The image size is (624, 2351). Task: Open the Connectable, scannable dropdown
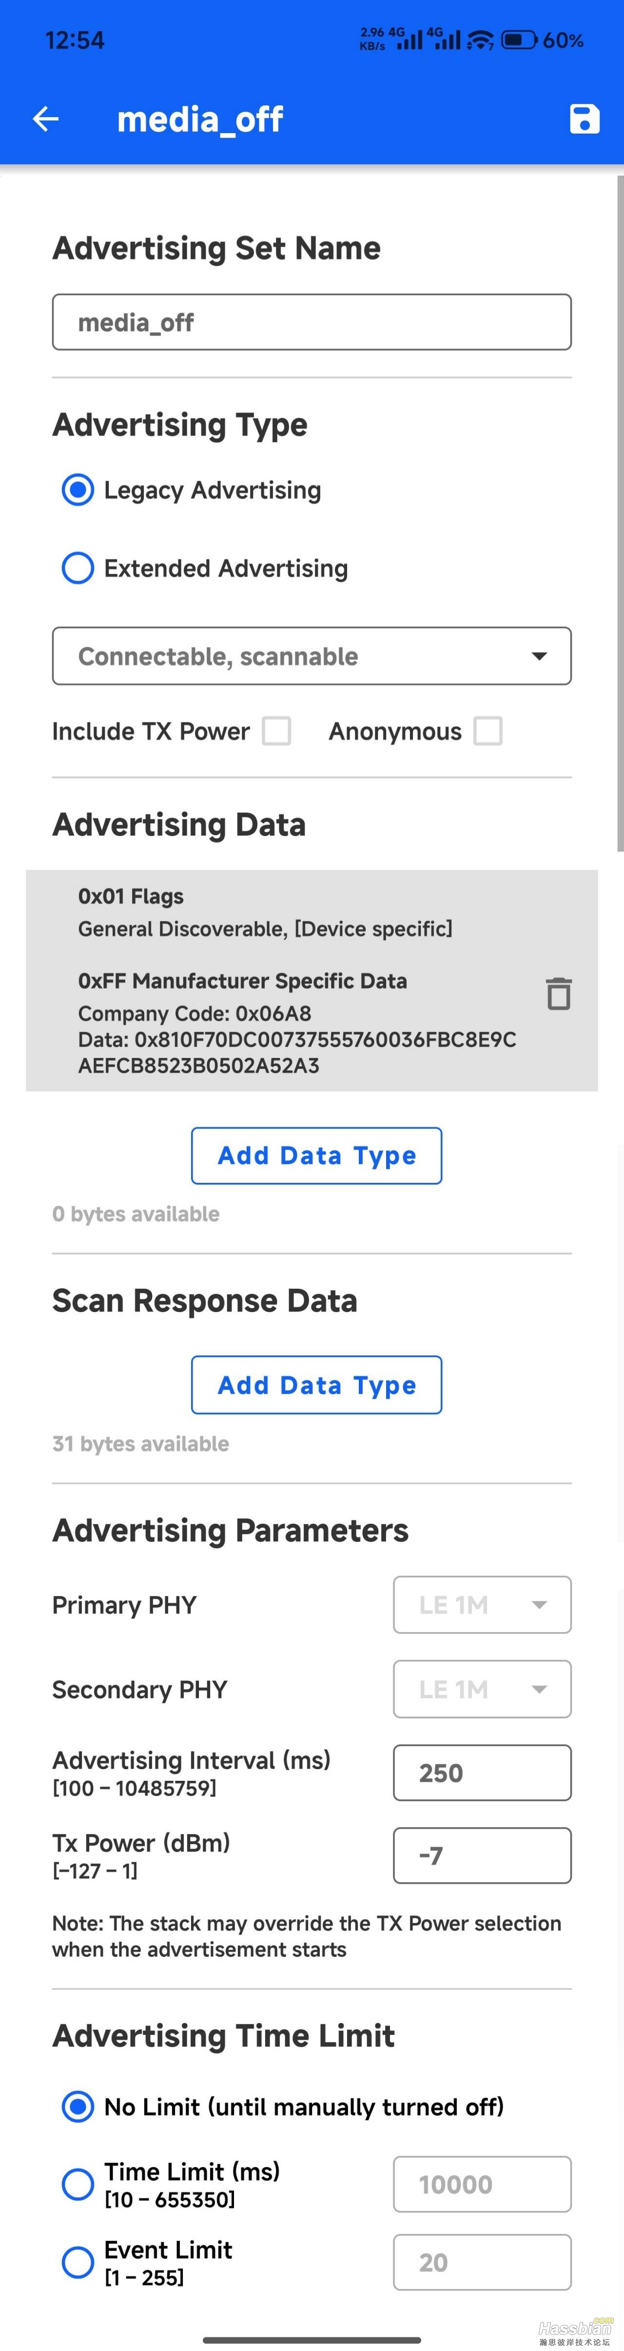point(311,656)
